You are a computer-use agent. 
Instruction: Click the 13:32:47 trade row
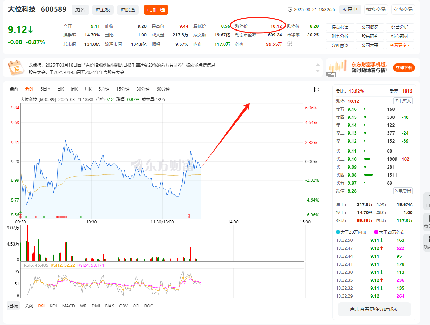[374, 248]
